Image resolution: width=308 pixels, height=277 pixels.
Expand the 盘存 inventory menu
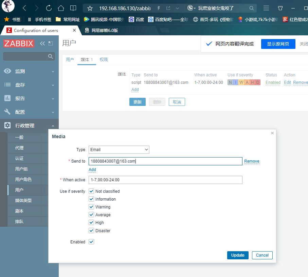(29, 85)
